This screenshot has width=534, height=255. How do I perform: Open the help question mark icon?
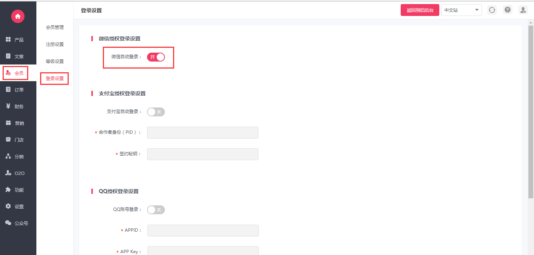pyautogui.click(x=508, y=10)
